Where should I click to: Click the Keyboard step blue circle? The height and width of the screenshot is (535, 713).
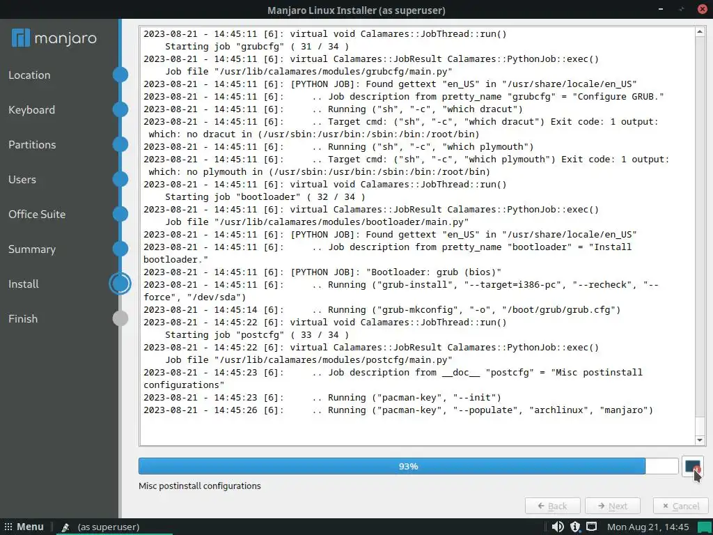tap(120, 109)
